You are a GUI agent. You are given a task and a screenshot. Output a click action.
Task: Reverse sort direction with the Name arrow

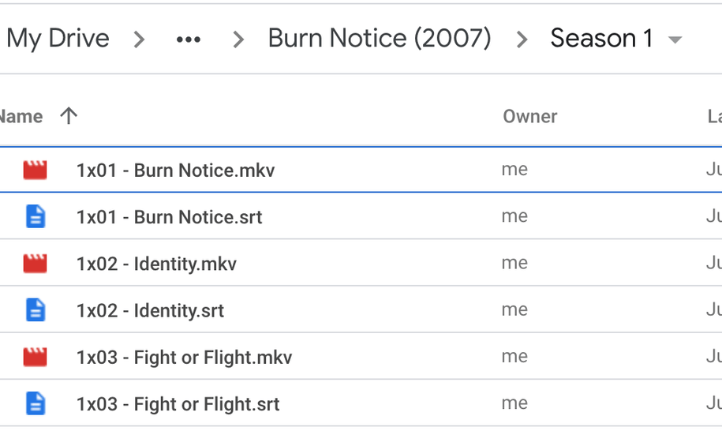(69, 117)
